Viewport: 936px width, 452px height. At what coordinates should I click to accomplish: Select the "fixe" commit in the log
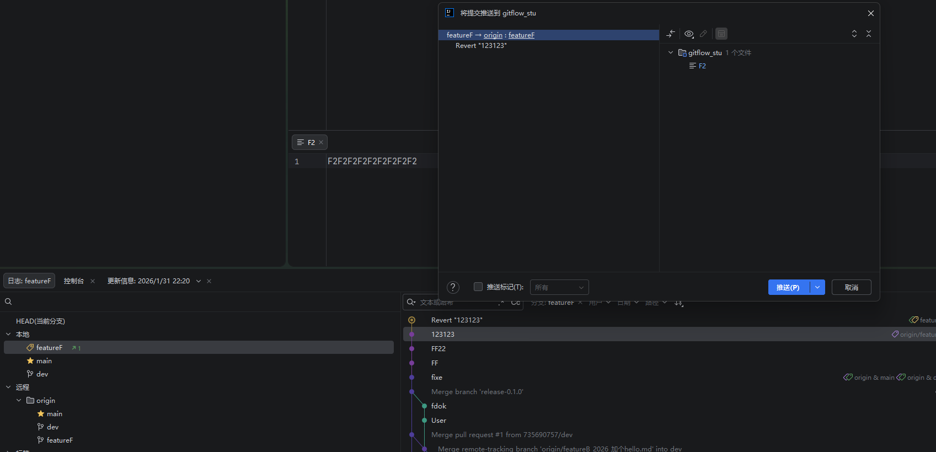[x=437, y=377]
